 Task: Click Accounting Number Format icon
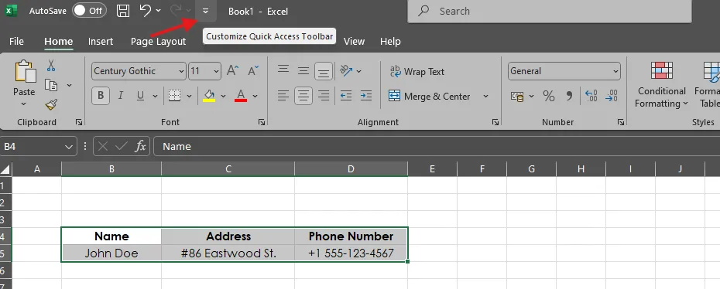pos(517,96)
